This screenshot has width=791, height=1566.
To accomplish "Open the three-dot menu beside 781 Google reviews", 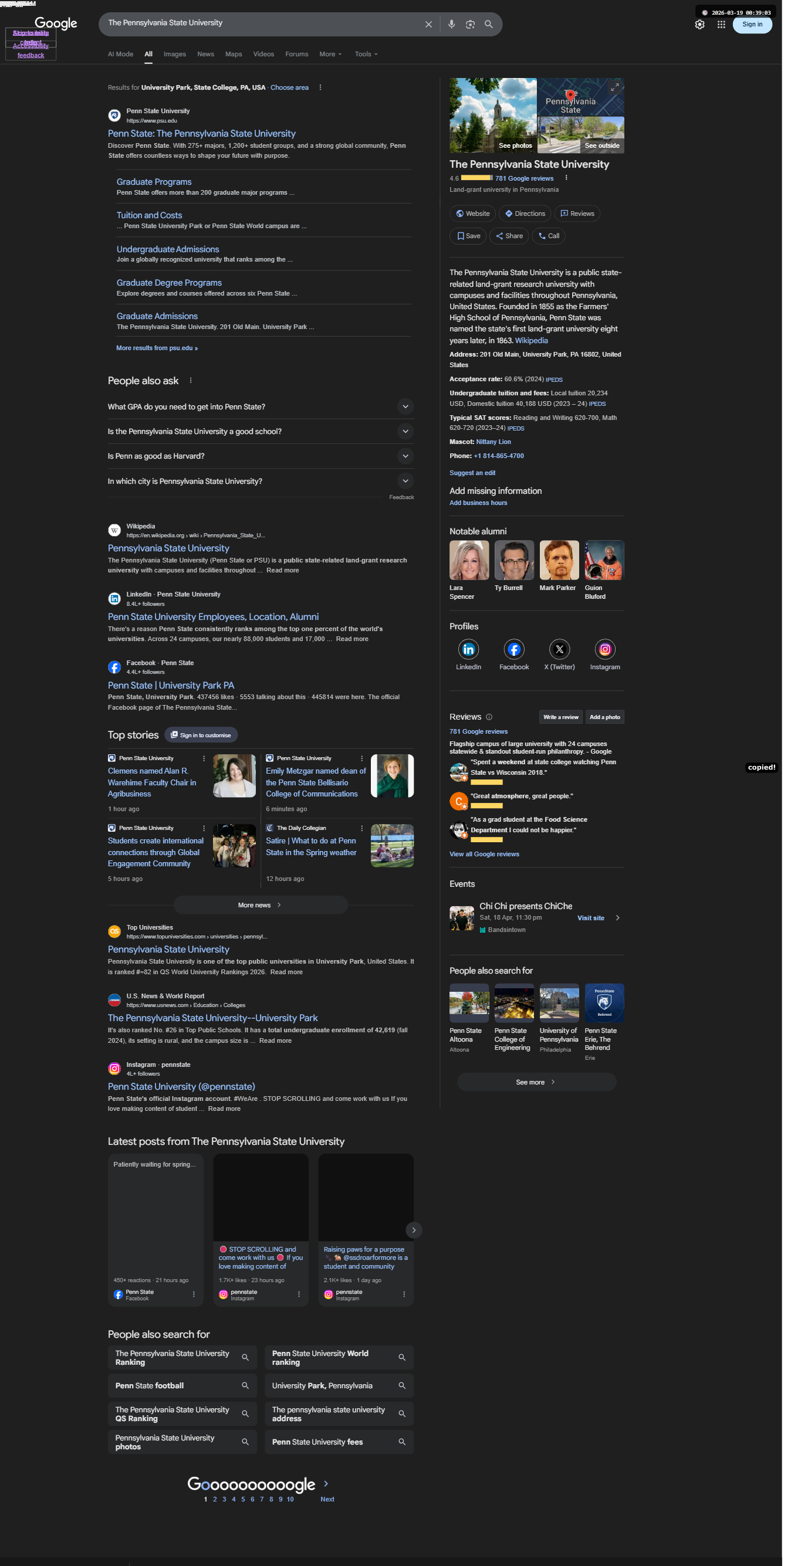I will coord(566,178).
